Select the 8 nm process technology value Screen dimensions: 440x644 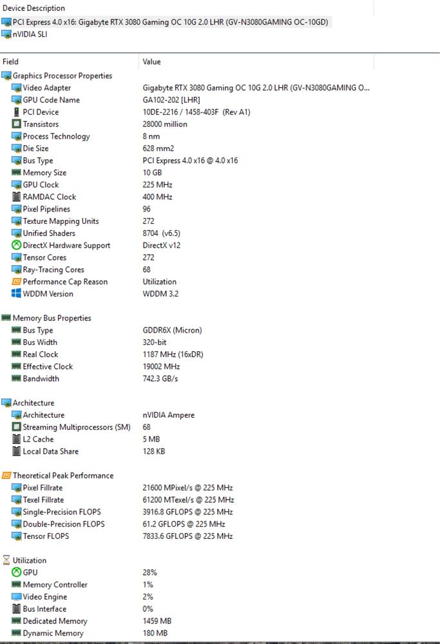coord(151,136)
